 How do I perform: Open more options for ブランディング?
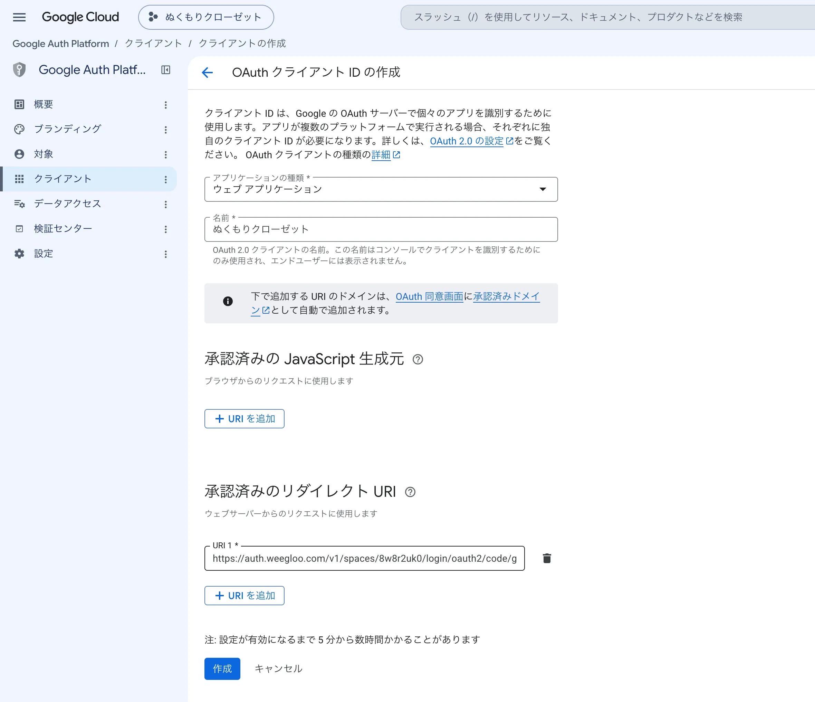pos(166,130)
